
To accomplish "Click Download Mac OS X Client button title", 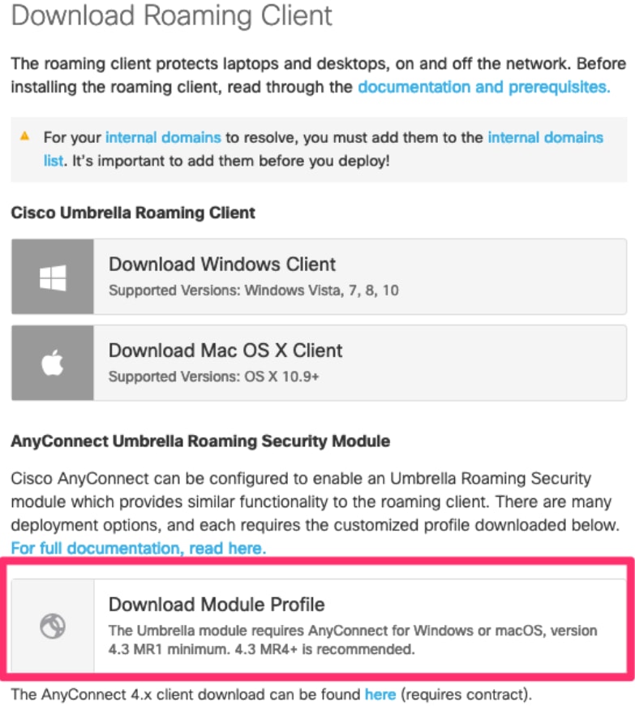I will [225, 351].
